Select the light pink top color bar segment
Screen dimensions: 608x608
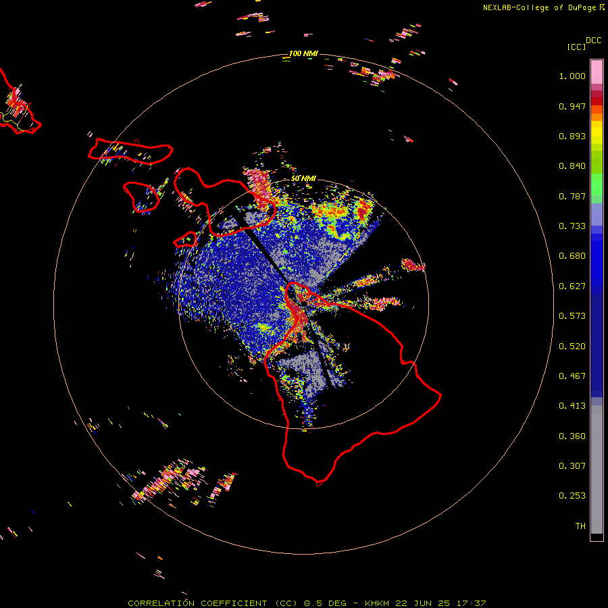pos(597,72)
